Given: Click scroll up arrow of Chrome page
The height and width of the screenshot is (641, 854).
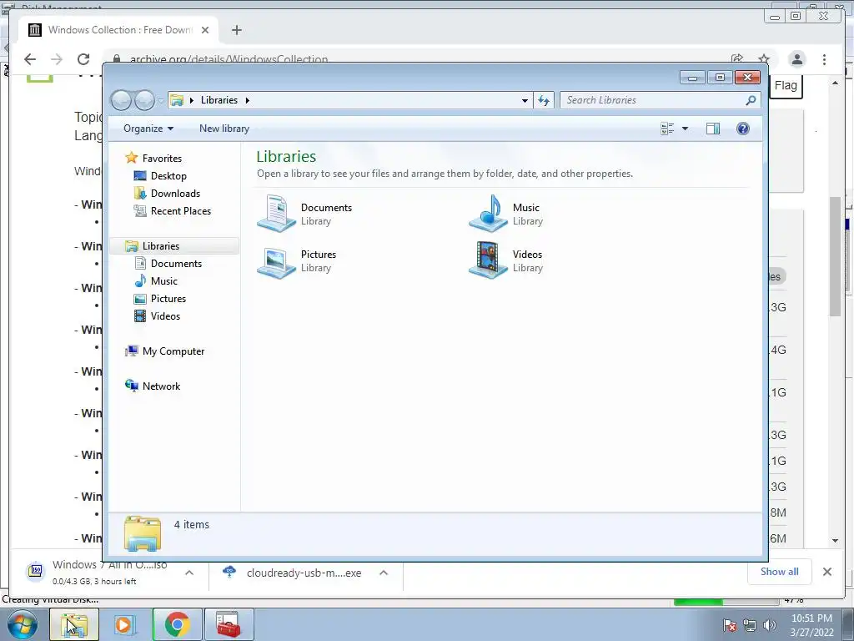Looking at the screenshot, I should 835,83.
